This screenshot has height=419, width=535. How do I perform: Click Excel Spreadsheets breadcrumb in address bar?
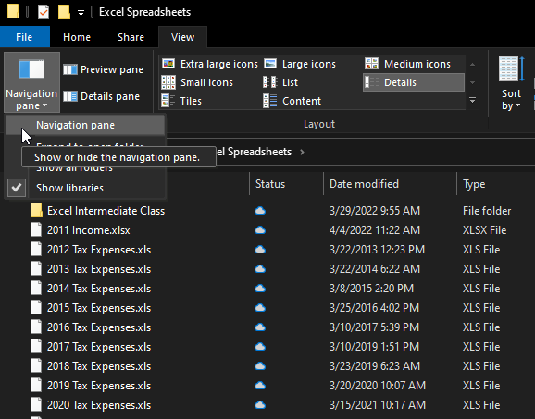tap(255, 152)
